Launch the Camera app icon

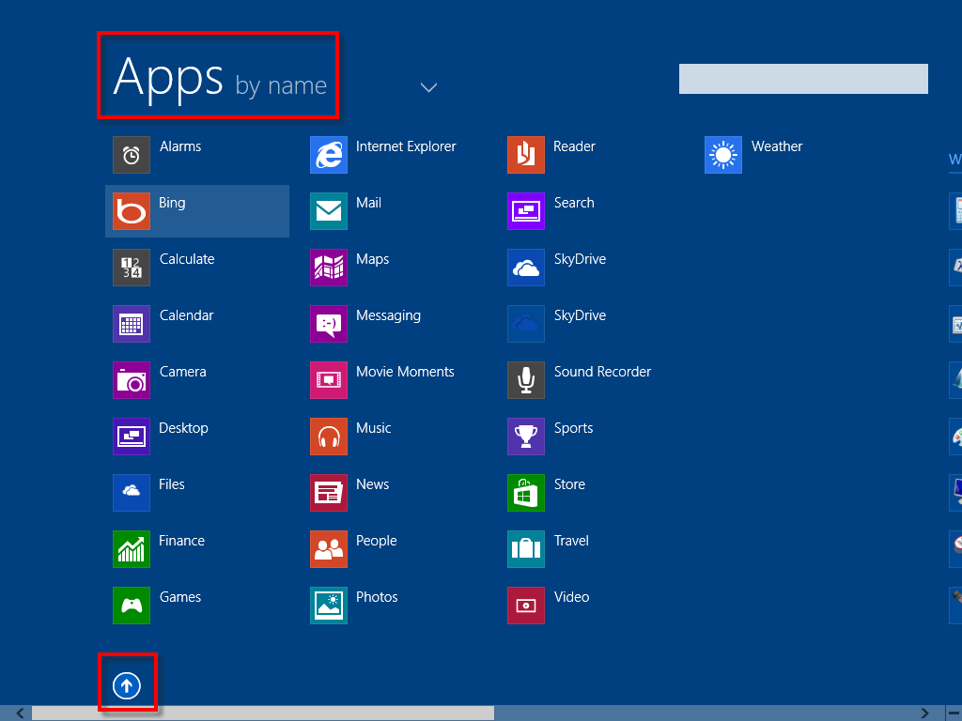point(132,380)
